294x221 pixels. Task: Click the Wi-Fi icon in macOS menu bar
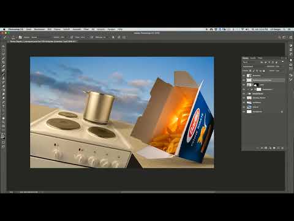pos(243,29)
